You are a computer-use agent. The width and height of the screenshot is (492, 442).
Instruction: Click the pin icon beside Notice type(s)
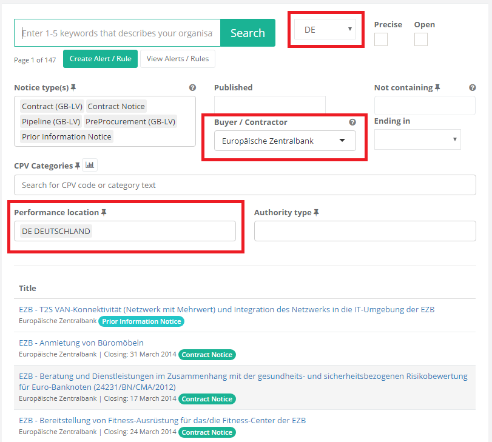click(x=73, y=88)
